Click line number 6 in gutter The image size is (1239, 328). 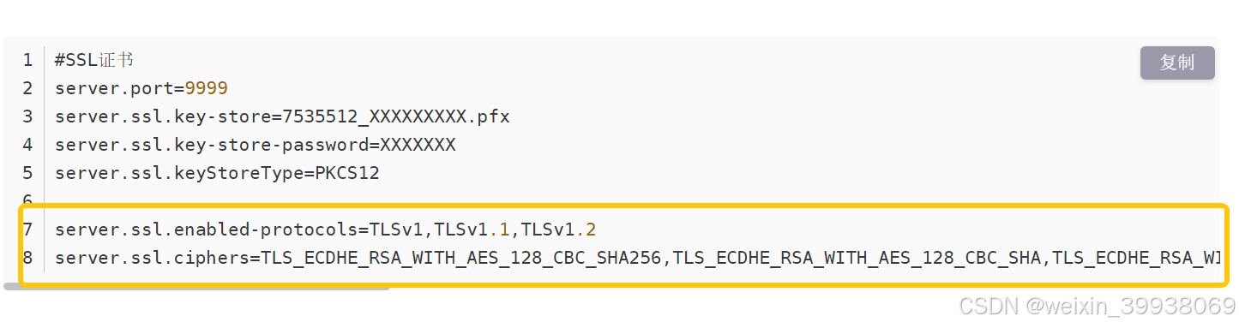pos(27,201)
